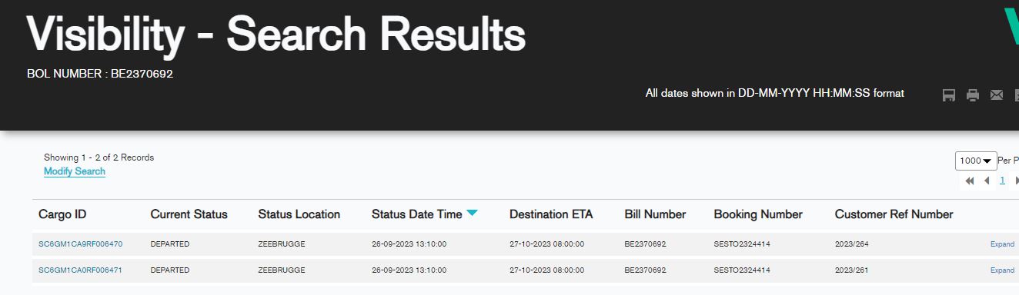Sort by the Bill Number column header

655,214
